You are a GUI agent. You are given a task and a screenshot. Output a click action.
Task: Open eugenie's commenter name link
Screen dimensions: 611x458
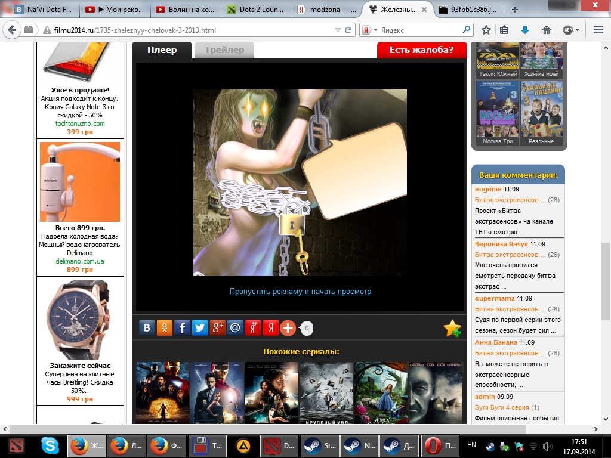(x=488, y=189)
